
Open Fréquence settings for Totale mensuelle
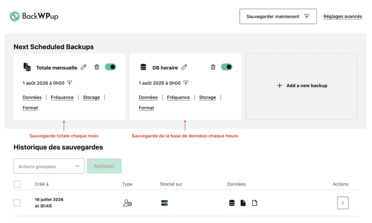[62, 97]
